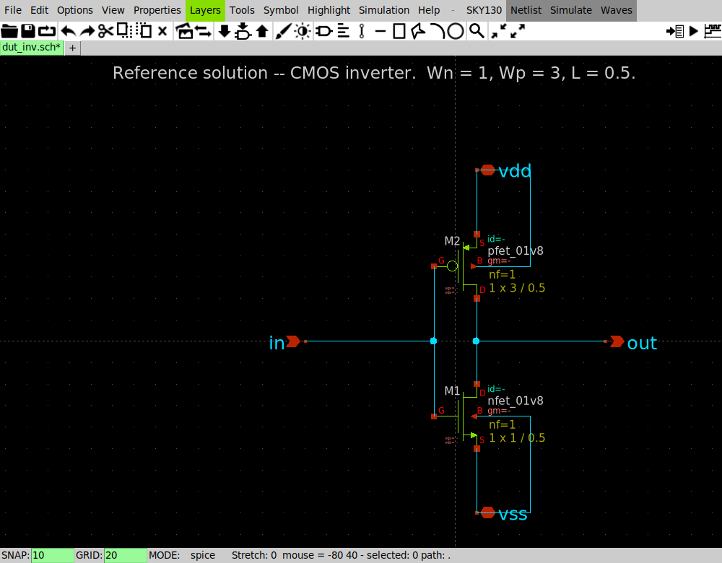722x563 pixels.
Task: Save the schematic with the floppy icon
Action: pos(28,31)
